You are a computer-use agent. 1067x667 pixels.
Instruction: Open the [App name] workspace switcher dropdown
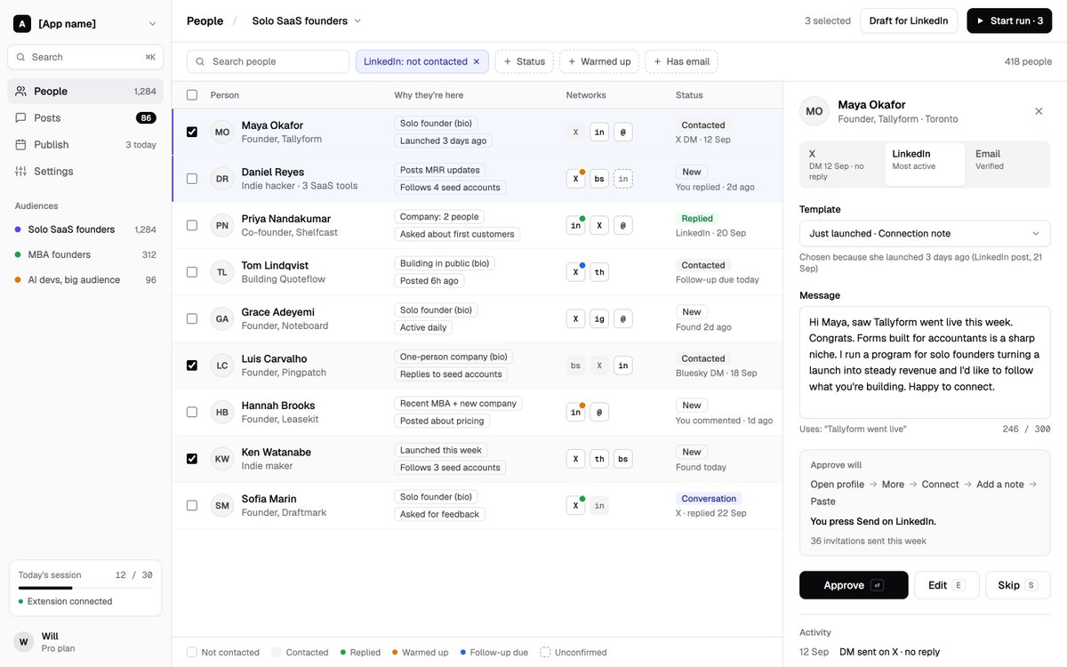click(85, 24)
